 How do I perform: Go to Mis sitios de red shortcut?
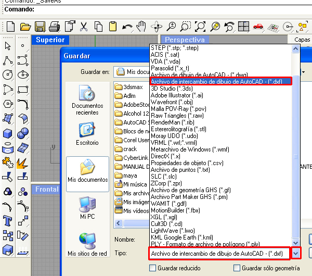pyautogui.click(x=87, y=245)
